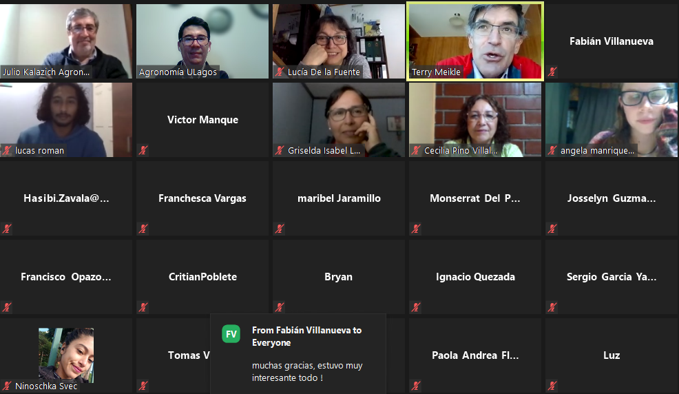679x394 pixels.
Task: Select the Cecilia Pino video tile
Action: 475,120
